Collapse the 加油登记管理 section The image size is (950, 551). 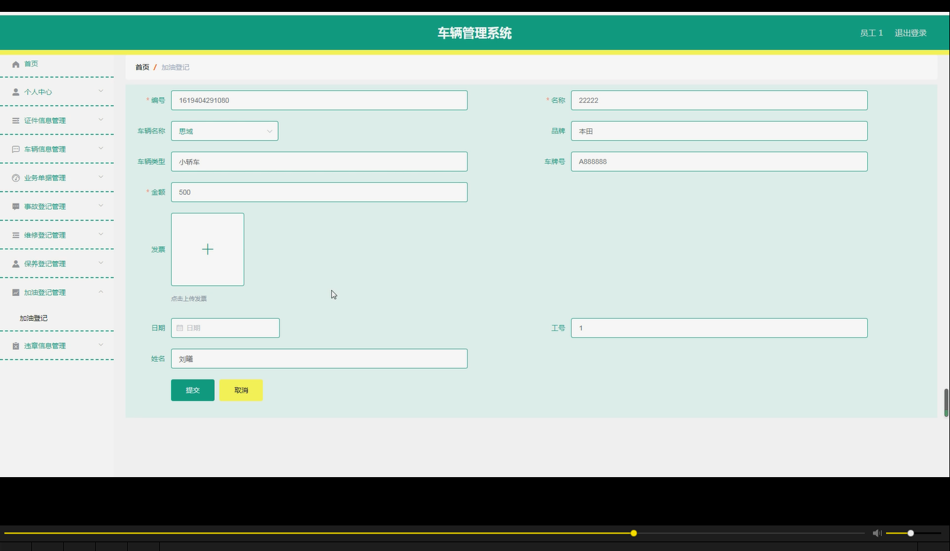point(100,292)
